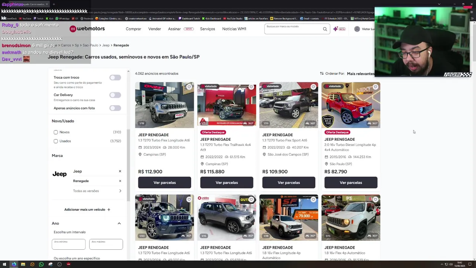Click Ver parcelas for R$ 115.880 car
Image resolution: width=476 pixels, height=268 pixels.
(226, 182)
